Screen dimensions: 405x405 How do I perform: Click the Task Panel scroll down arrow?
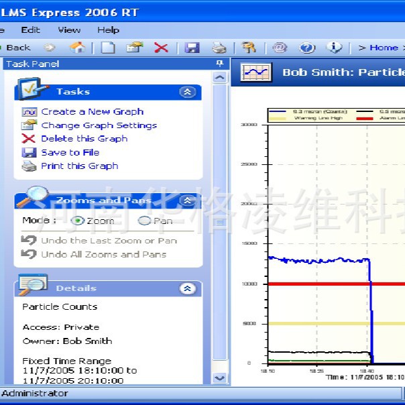tap(219, 378)
